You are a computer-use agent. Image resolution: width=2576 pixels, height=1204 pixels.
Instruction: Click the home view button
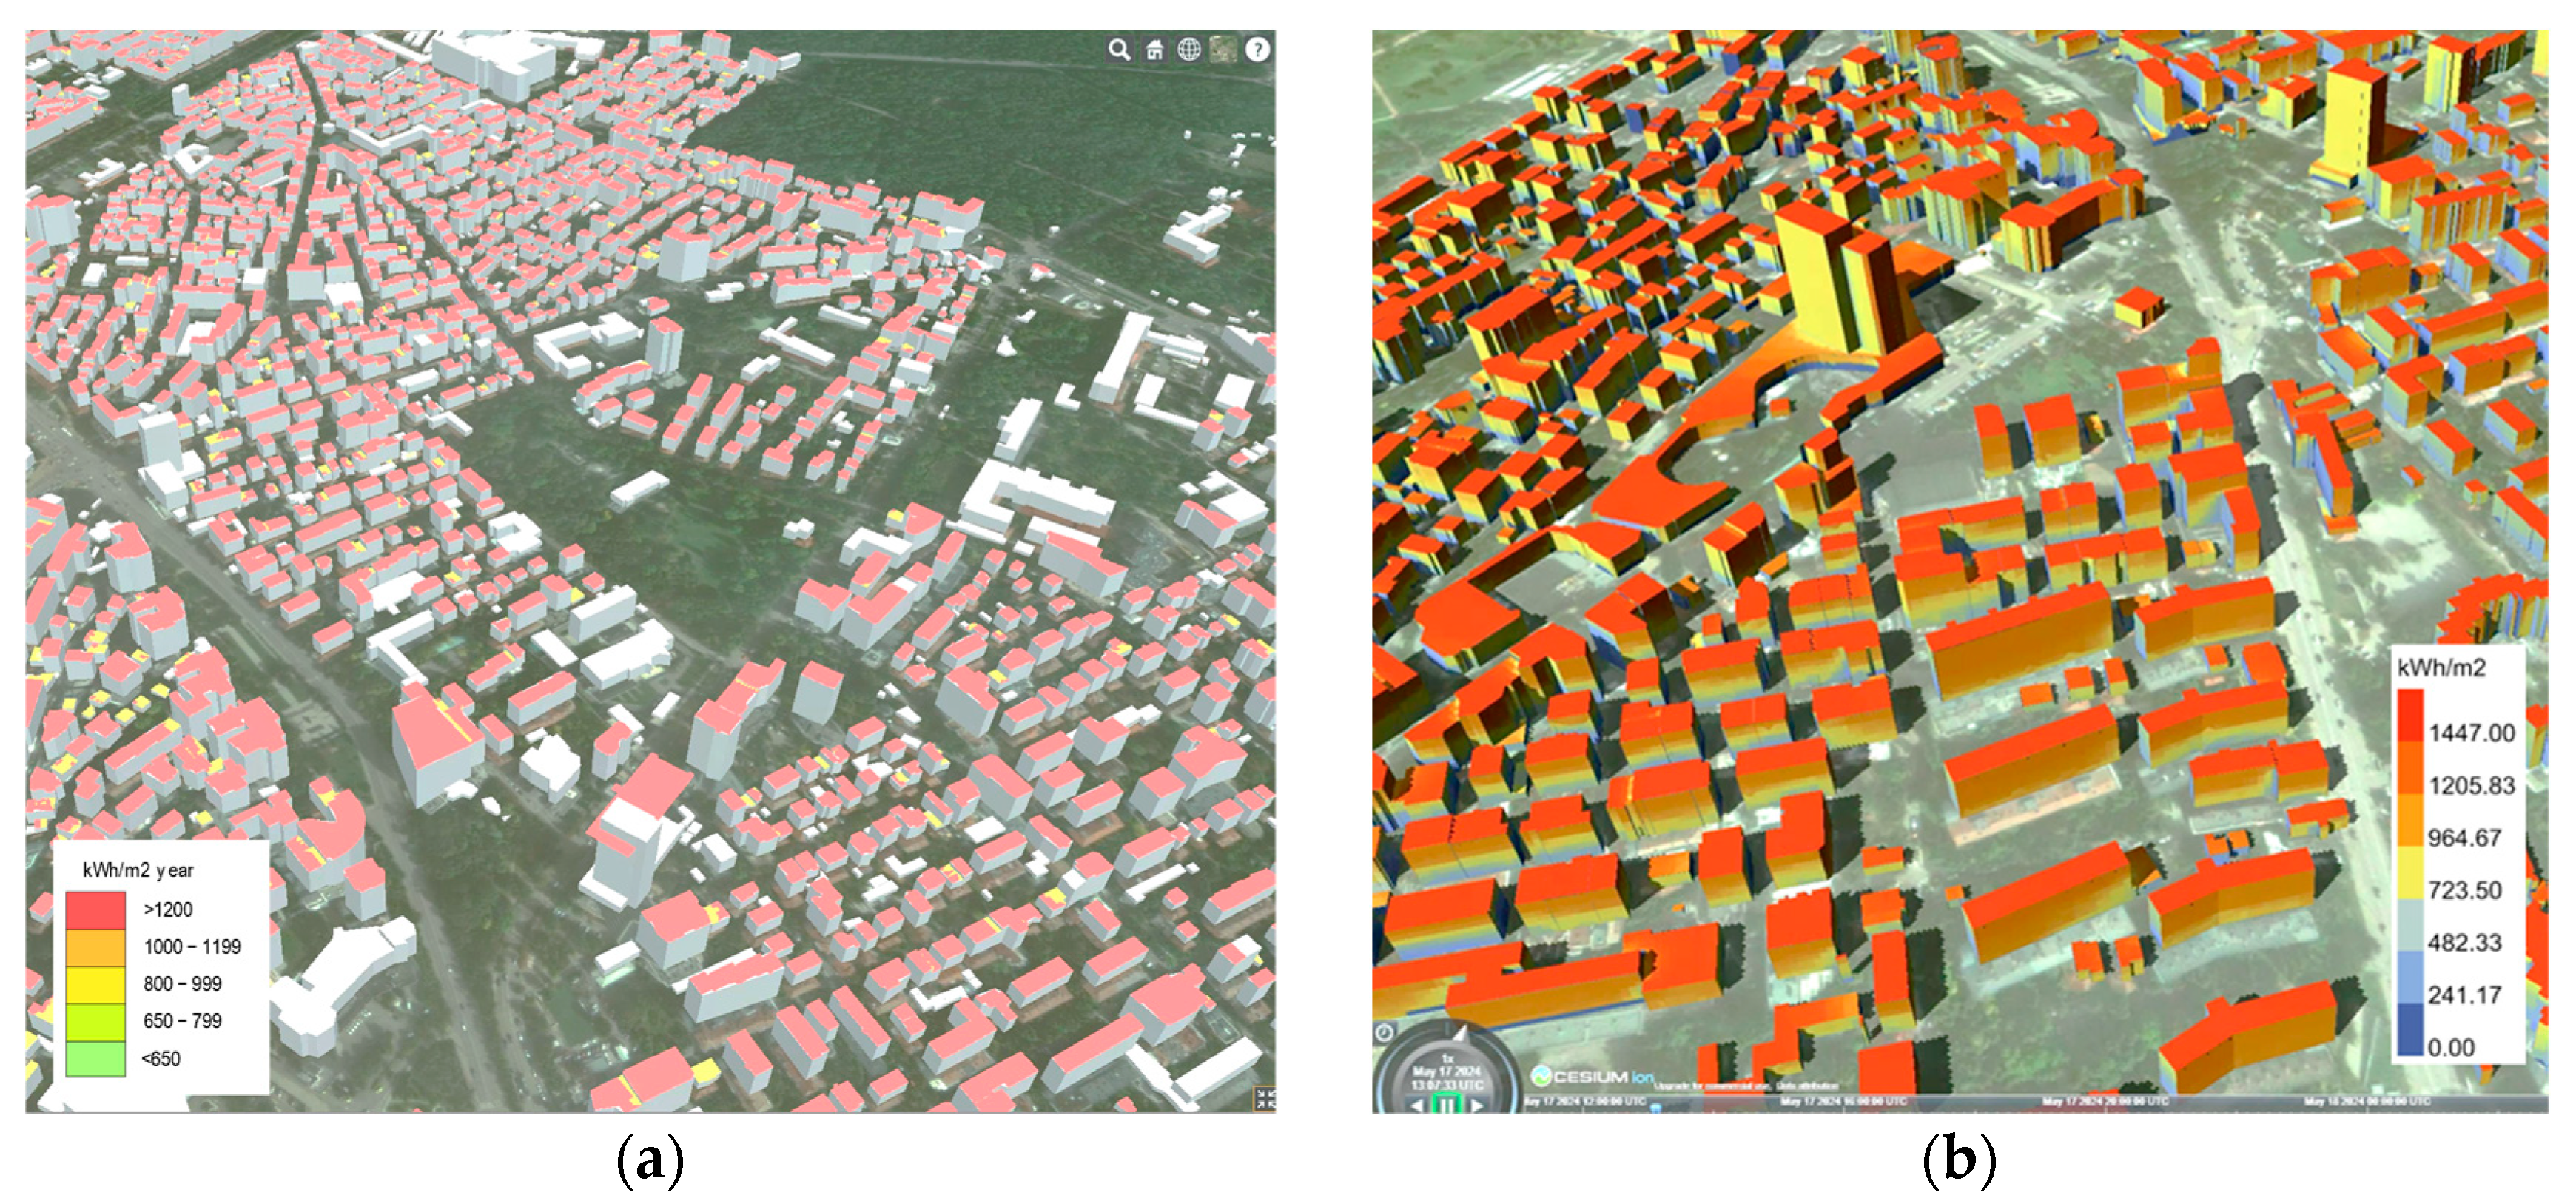1154,49
